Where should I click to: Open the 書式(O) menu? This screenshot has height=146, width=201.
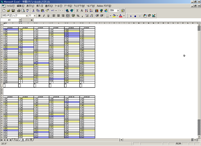click(49, 6)
